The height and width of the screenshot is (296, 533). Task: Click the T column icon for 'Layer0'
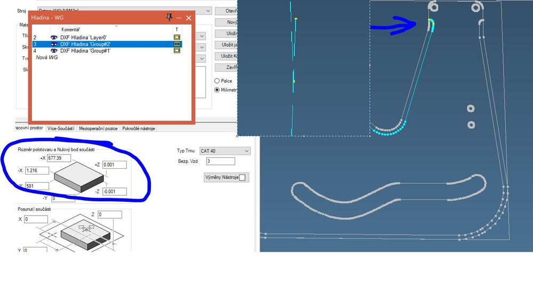177,37
